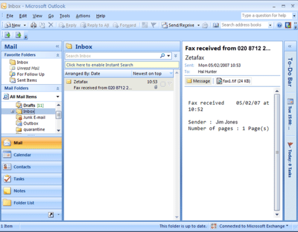Open the Folder List pane
Viewport: 298px width, 232px height.
pyautogui.click(x=32, y=203)
